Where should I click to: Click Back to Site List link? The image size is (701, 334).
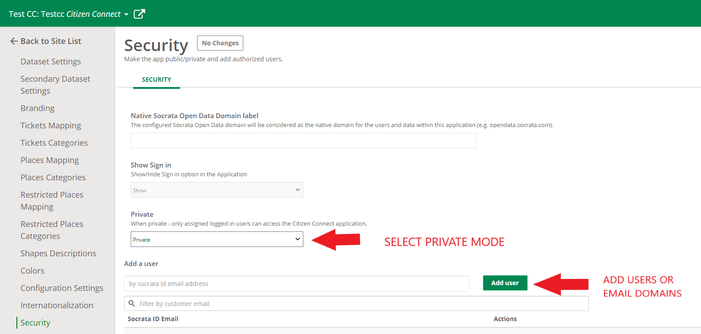point(51,41)
